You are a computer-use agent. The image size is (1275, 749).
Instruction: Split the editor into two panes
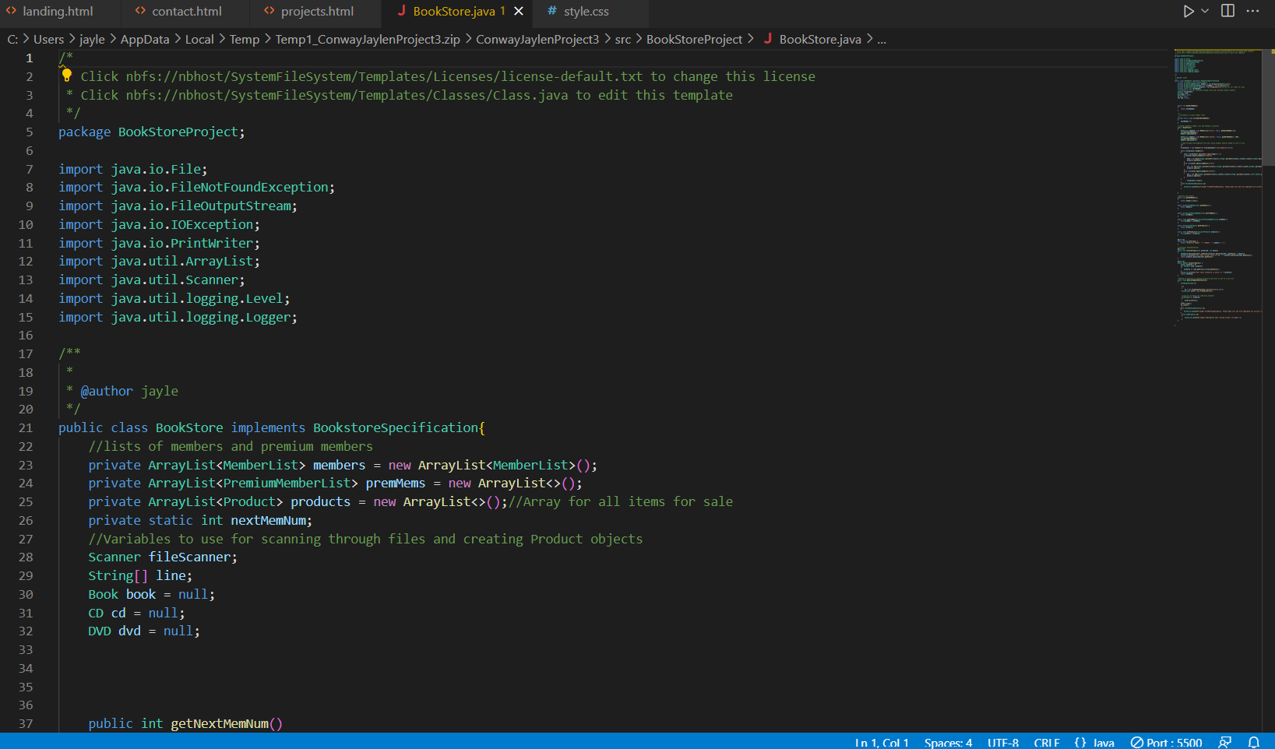1227,11
